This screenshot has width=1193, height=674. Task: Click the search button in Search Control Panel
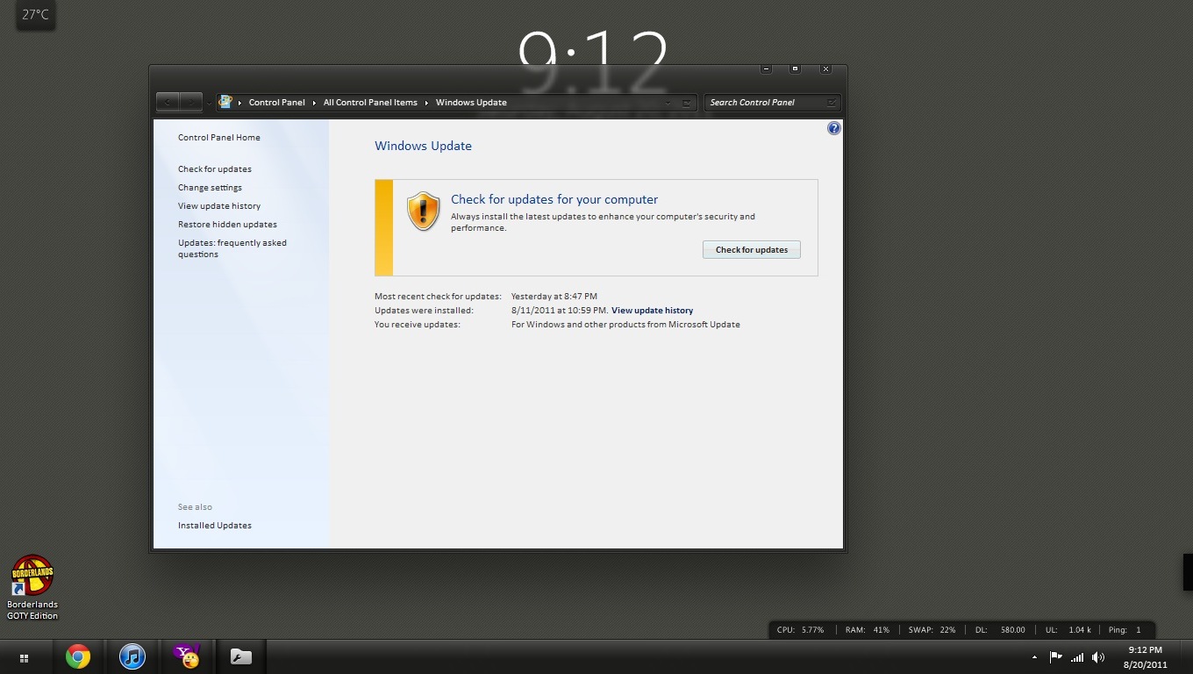[831, 103]
